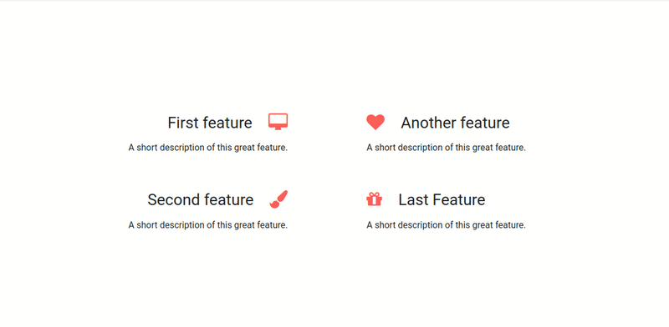The image size is (669, 327).
Task: Click the description under Another feature
Action: click(x=446, y=148)
